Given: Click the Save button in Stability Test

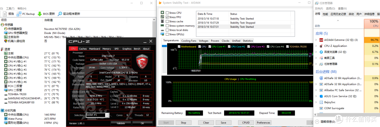Looking at the screenshot, I should pyautogui.click(x=223, y=123).
